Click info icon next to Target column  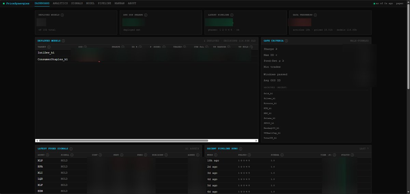pyautogui.click(x=49, y=47)
